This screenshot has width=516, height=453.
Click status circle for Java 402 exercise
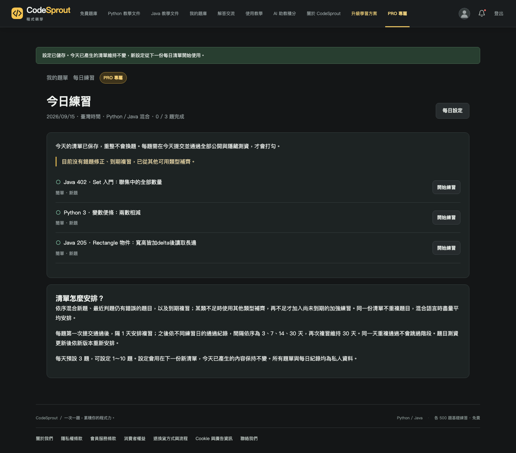(x=58, y=182)
